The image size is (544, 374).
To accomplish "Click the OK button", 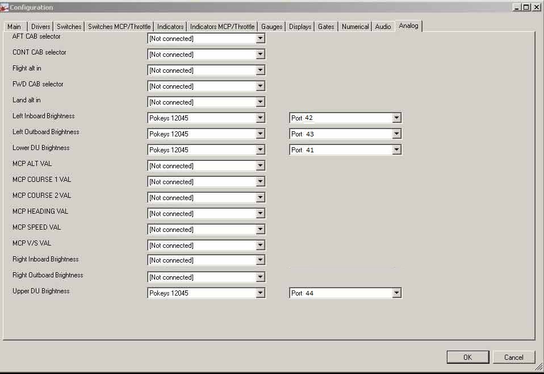I will pyautogui.click(x=467, y=357).
